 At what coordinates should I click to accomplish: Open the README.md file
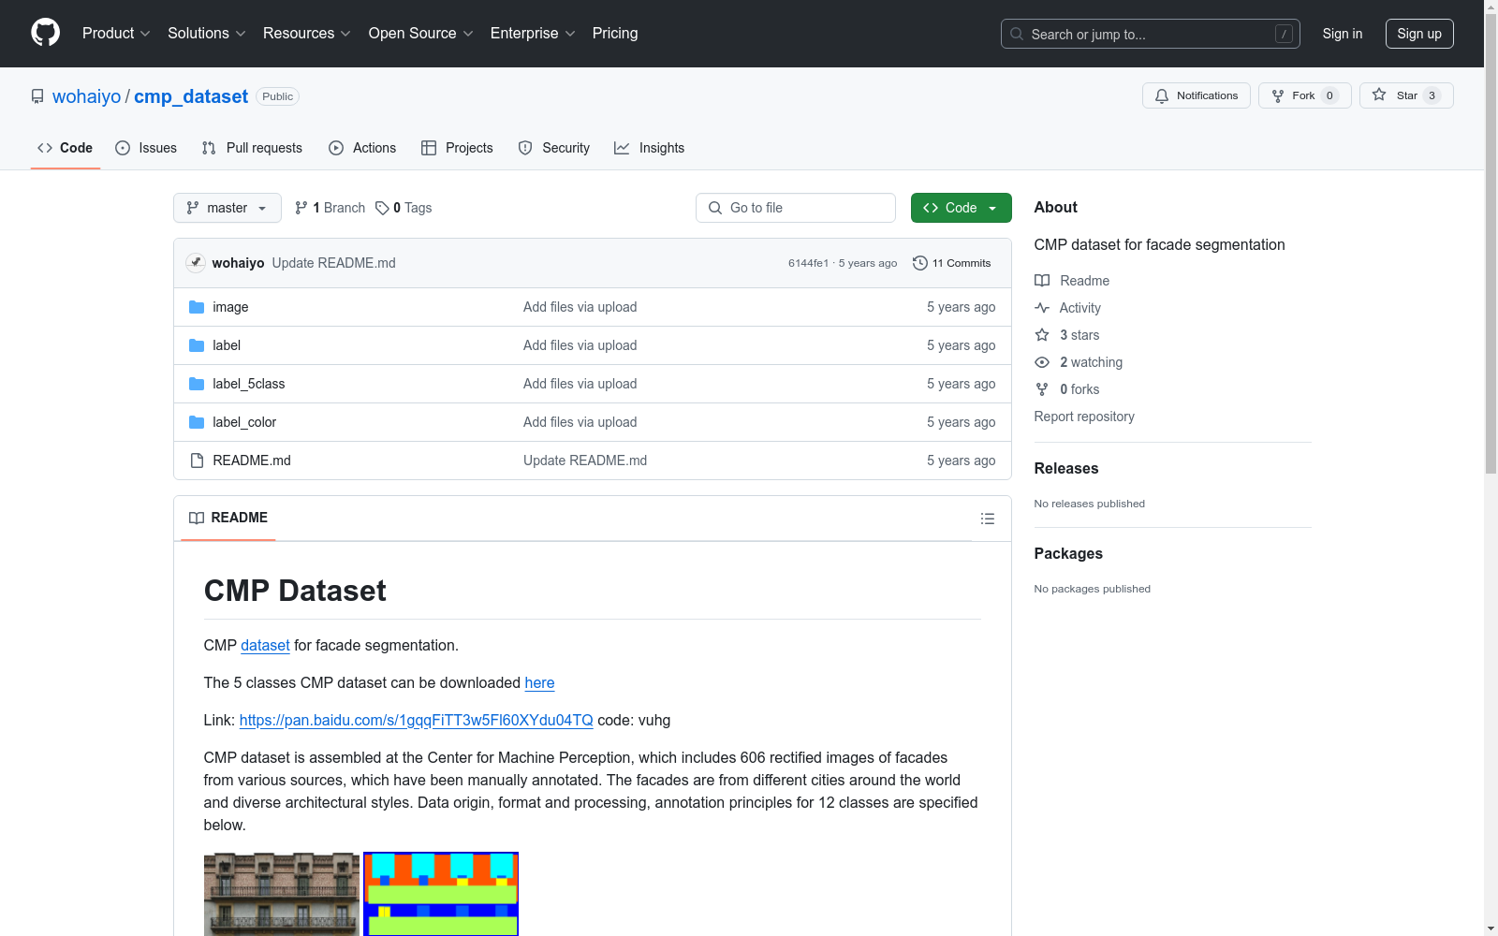pos(252,461)
